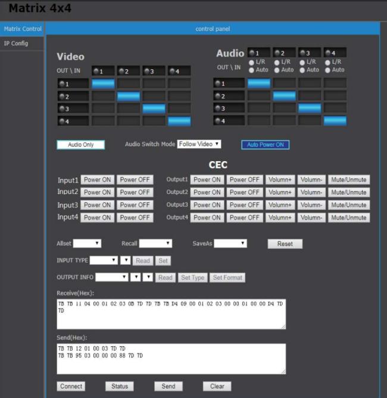
Task: Open Audio Switch Mode dropdown
Action: [199, 144]
